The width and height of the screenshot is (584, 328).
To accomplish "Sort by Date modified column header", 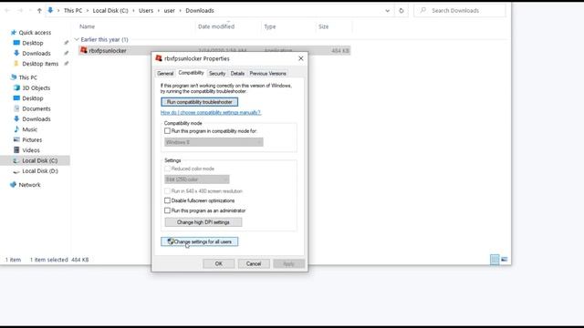I will [216, 26].
